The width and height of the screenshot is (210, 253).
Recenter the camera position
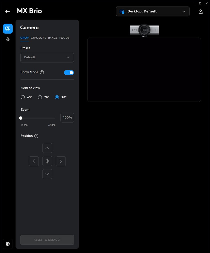pos(47,161)
